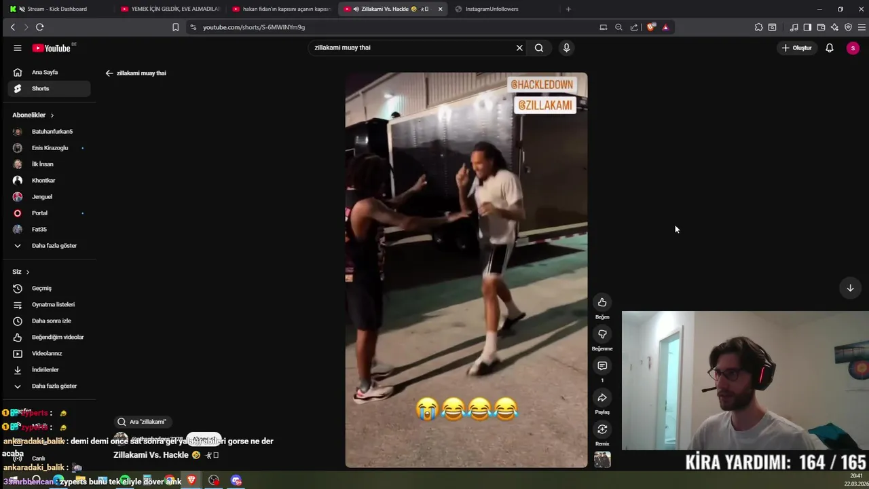Open Enis Kirazoglu channel
Image resolution: width=869 pixels, height=489 pixels.
[49, 148]
